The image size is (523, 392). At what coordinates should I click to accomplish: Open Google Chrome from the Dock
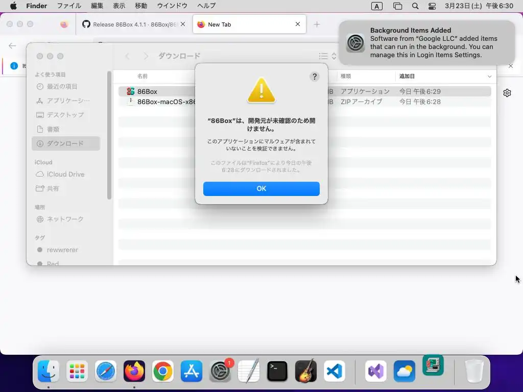tap(163, 371)
